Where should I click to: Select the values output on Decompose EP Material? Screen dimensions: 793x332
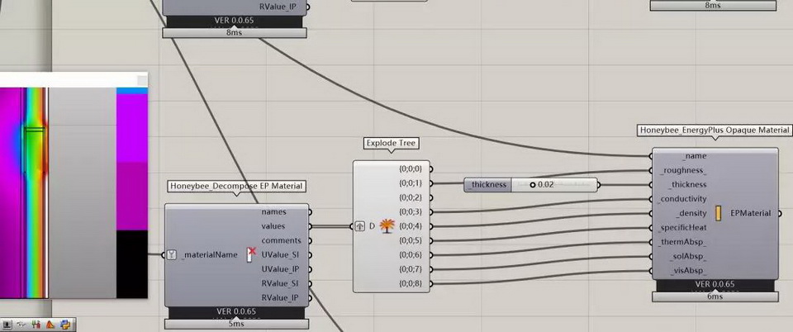click(273, 226)
